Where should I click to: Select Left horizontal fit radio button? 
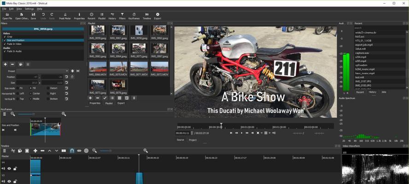(x=20, y=93)
